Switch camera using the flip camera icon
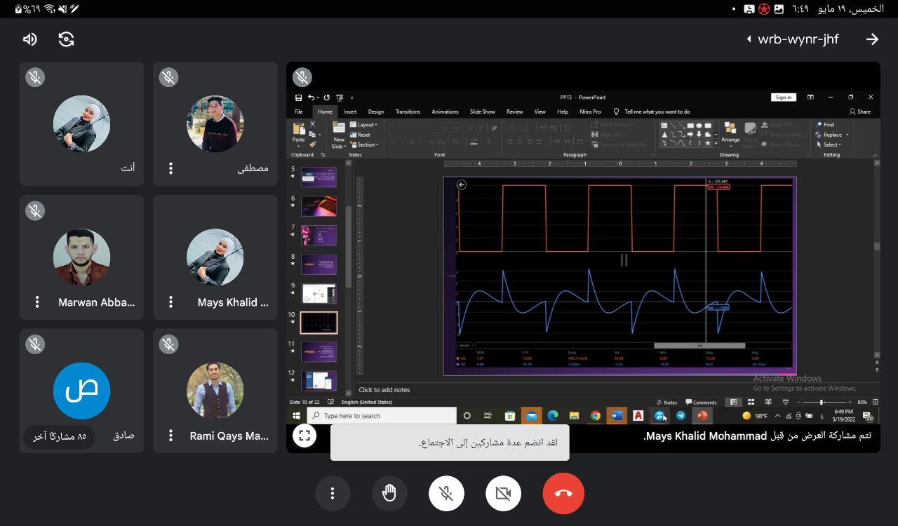 [x=67, y=39]
